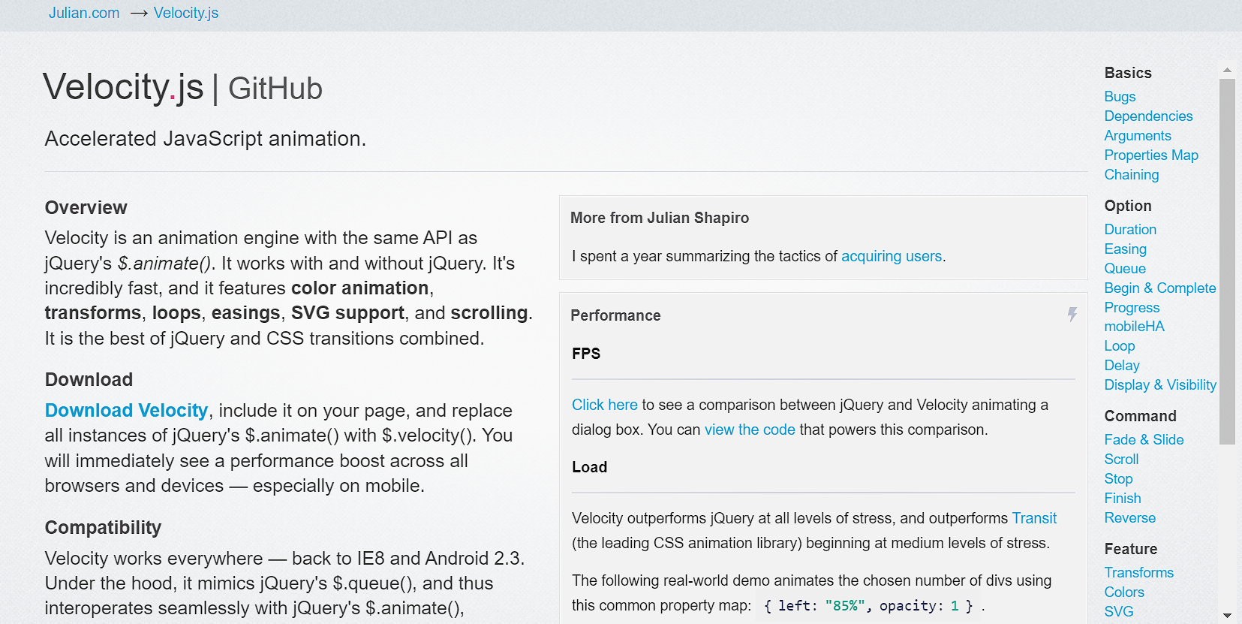Viewport: 1242px width, 624px height.
Task: Open mobileHA option link
Action: (1134, 326)
